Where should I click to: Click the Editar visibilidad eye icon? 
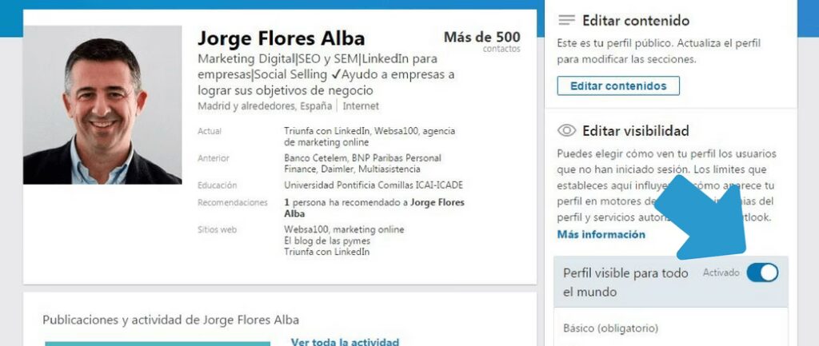tap(567, 130)
